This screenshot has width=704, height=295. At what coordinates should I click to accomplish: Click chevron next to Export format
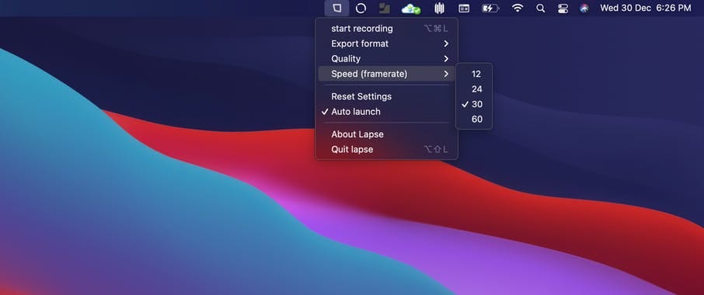[446, 44]
